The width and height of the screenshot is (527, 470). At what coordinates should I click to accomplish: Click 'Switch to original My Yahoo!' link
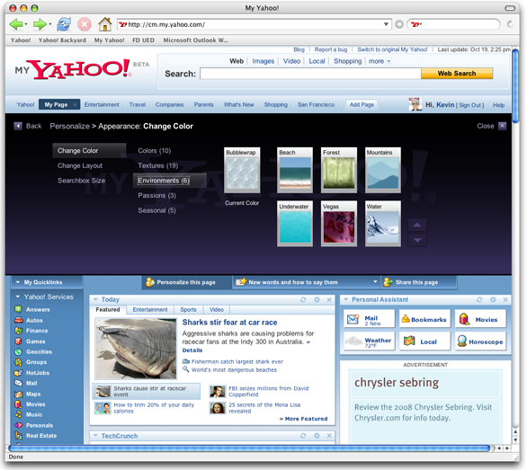point(392,49)
